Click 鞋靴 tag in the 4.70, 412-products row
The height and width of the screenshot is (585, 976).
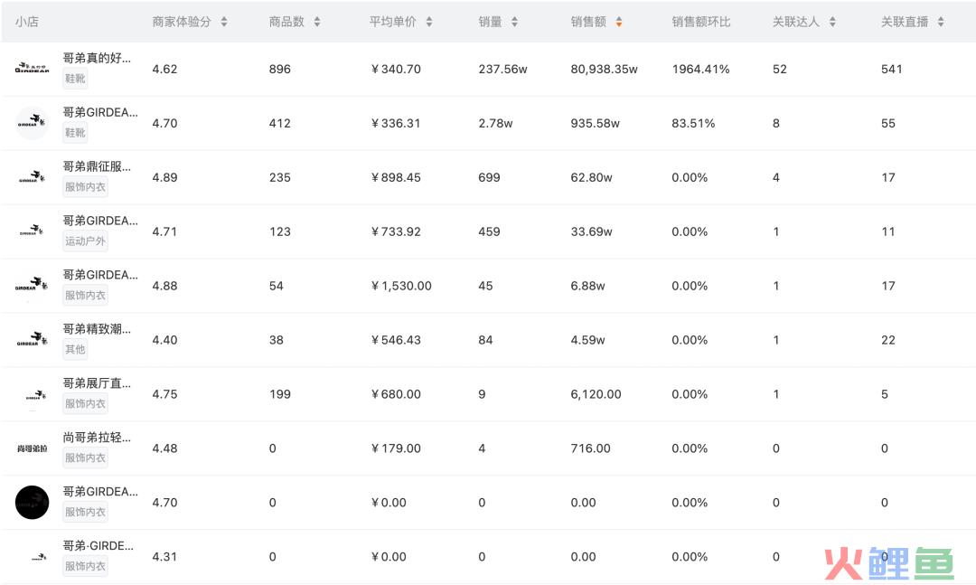click(75, 133)
